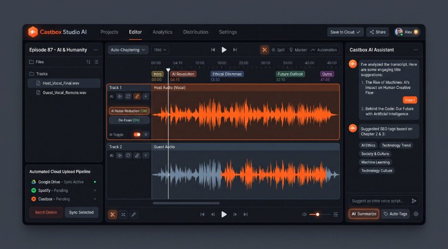448x249 pixels.
Task: Open the Auto-Chaptering dropdown
Action: [x=128, y=50]
